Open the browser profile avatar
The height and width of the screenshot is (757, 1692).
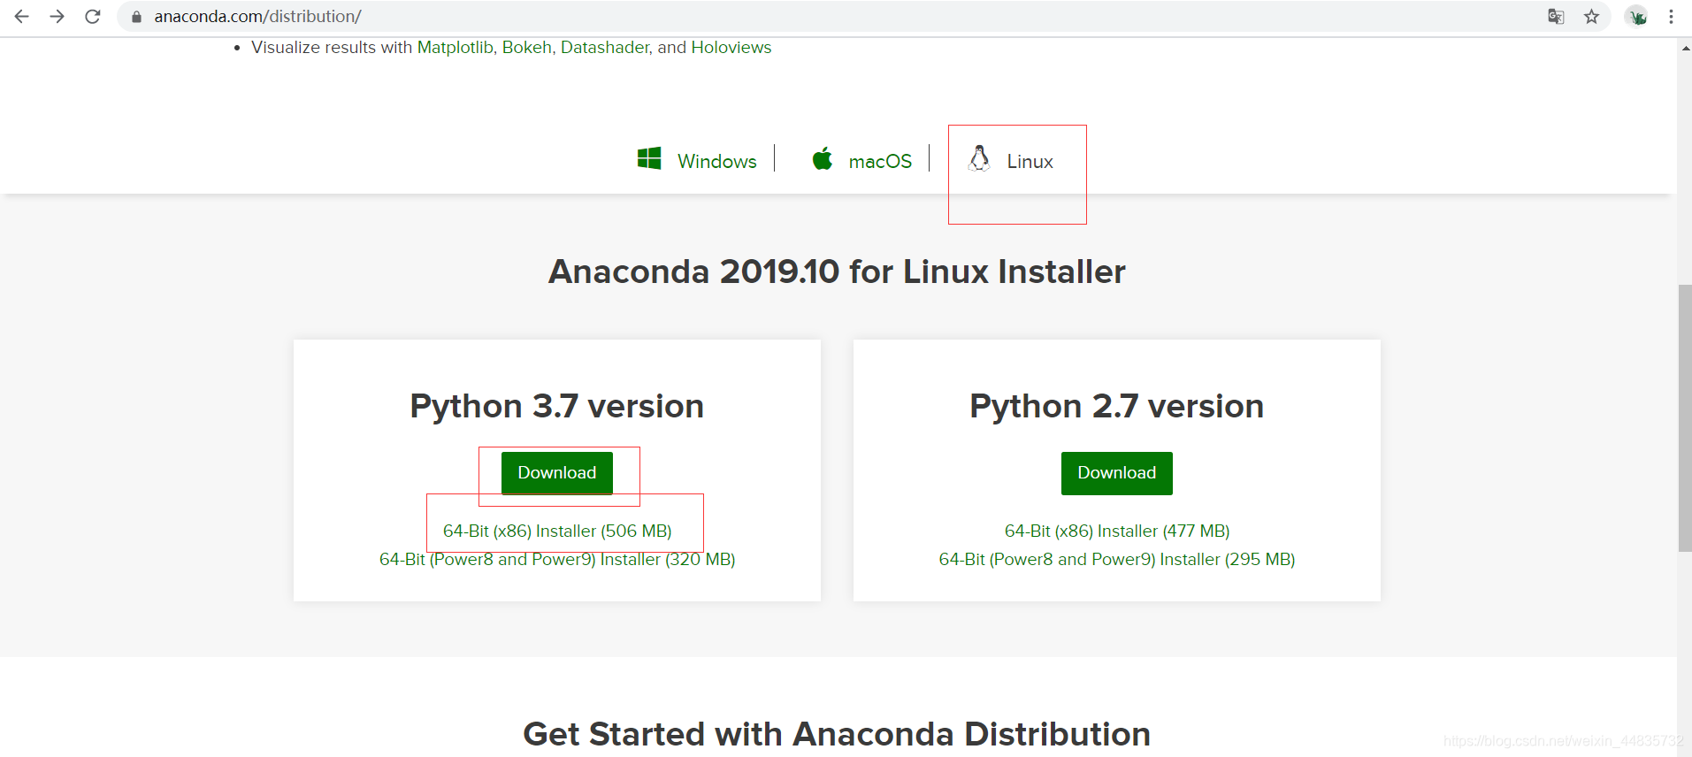pyautogui.click(x=1636, y=16)
